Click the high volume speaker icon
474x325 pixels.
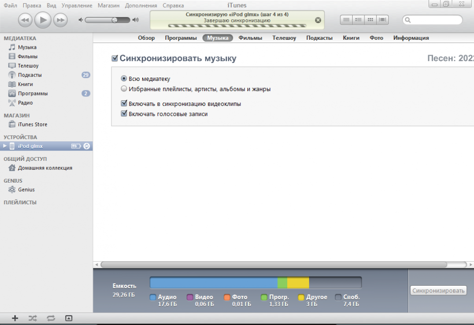coord(136,20)
